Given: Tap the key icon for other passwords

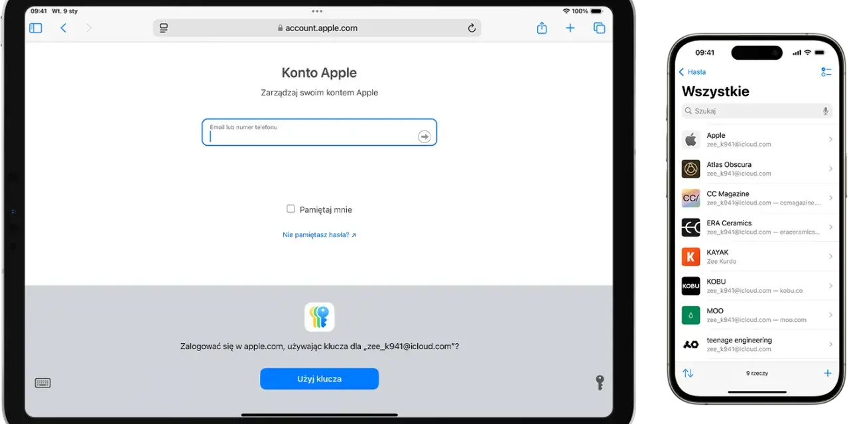Looking at the screenshot, I should click(x=600, y=382).
